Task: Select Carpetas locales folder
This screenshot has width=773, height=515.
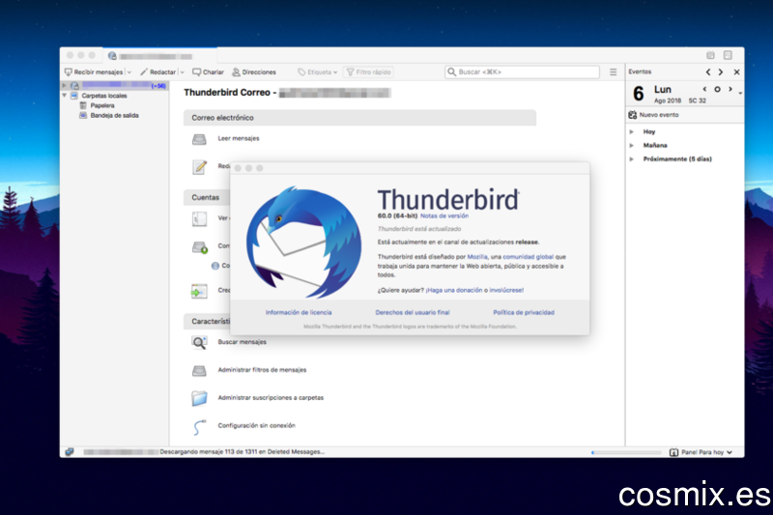Action: pyautogui.click(x=104, y=96)
